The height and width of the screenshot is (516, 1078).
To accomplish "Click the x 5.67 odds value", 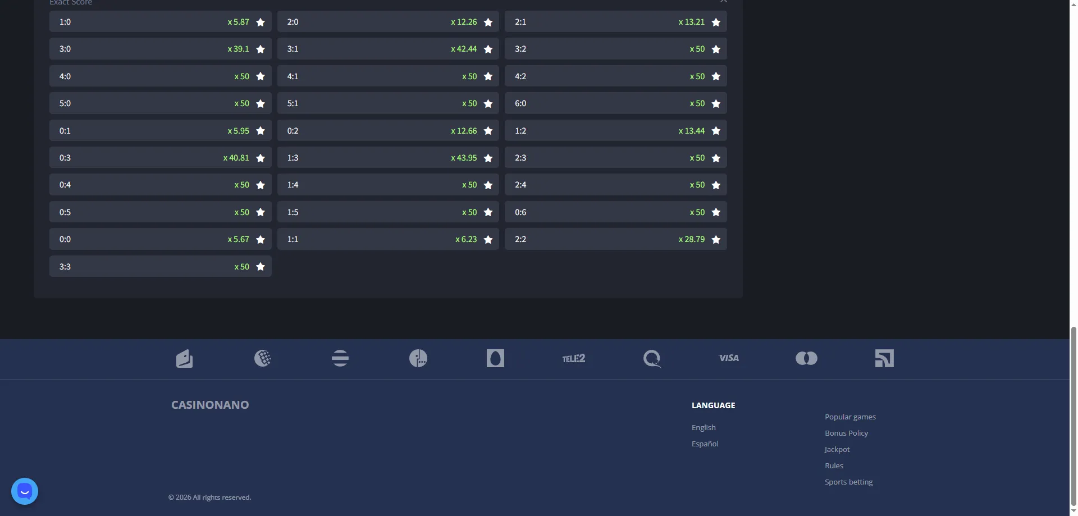I will [238, 239].
